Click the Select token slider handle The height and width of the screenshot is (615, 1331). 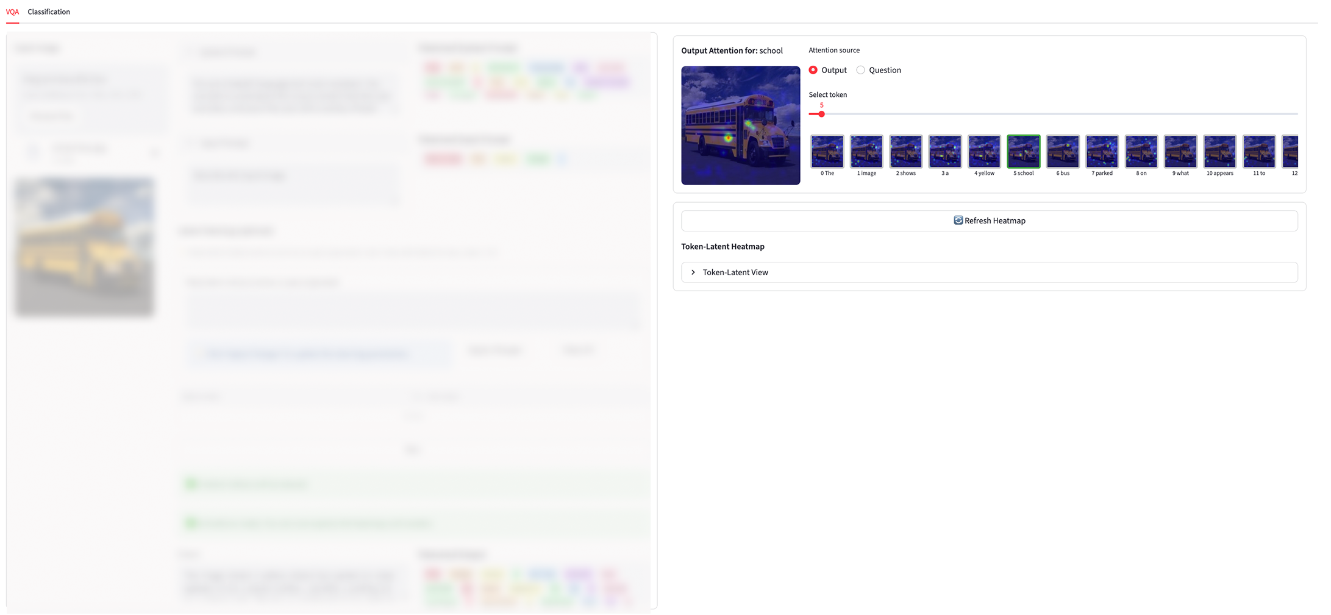coord(822,114)
